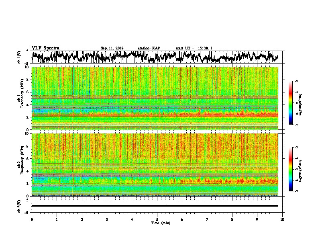This screenshot has height=246, width=318.
Task: Click the ch.1 spectrogram "10" kHz tick label
Action: tap(27, 67)
